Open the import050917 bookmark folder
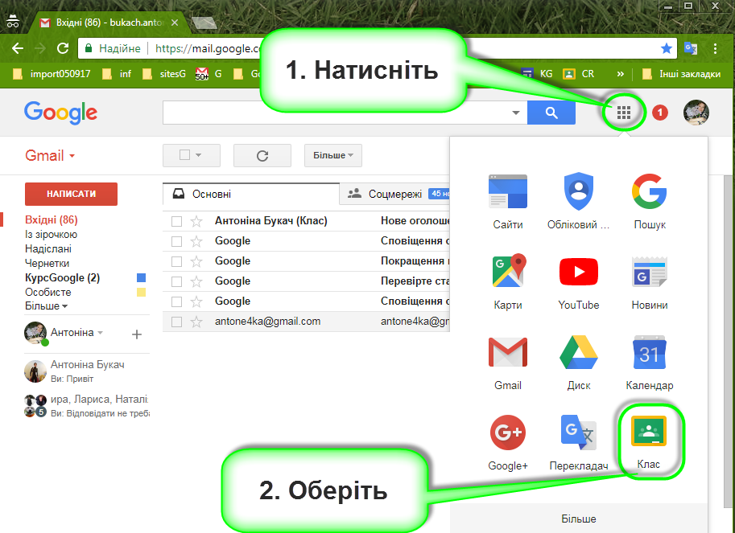This screenshot has width=735, height=533. [51, 74]
